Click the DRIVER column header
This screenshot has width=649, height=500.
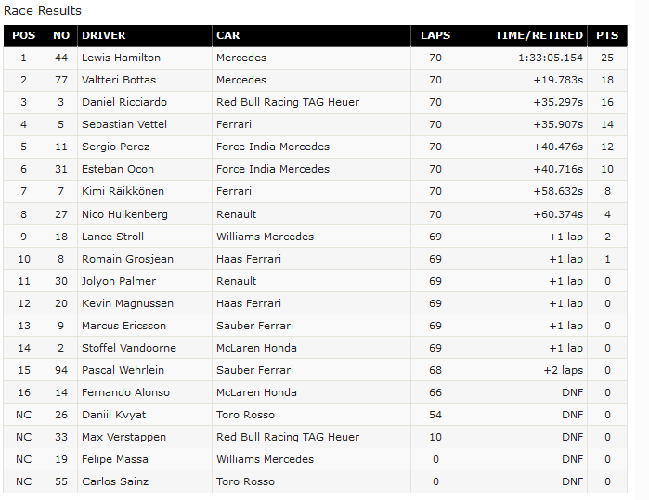103,35
